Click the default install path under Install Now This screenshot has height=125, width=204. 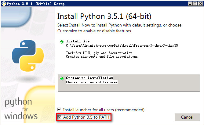[x=122, y=45]
